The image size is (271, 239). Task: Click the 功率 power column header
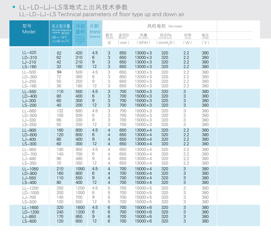tap(188, 36)
